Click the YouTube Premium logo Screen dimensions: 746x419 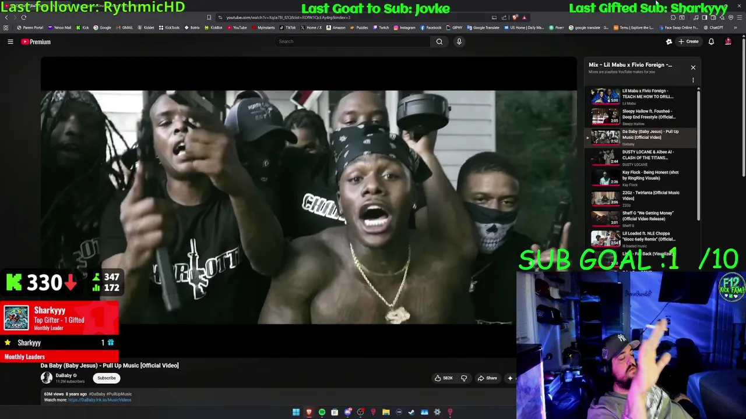coord(36,42)
